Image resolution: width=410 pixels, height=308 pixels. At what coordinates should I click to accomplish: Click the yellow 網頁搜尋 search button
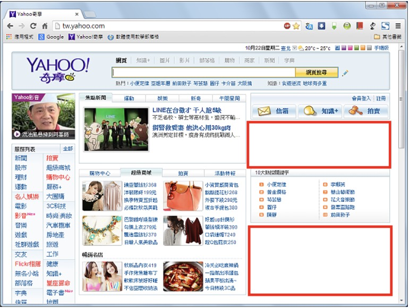pos(317,72)
